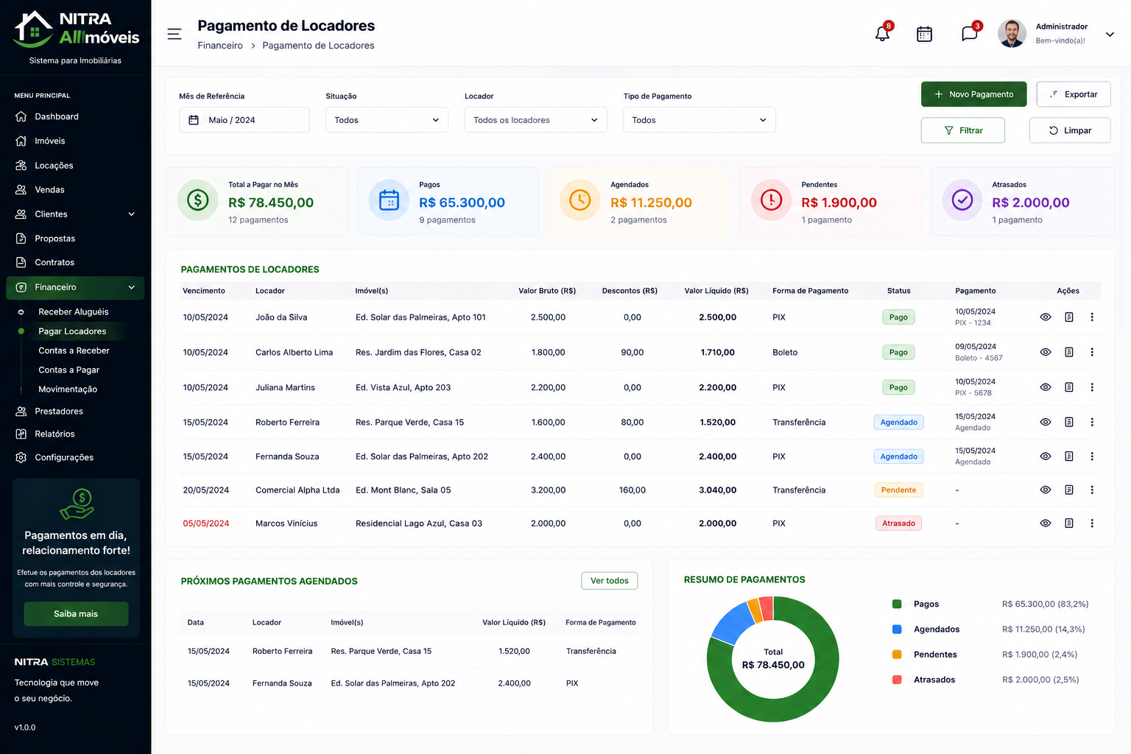Viewport: 1131px width, 754px height.
Task: Open the chat messages icon
Action: 969,34
